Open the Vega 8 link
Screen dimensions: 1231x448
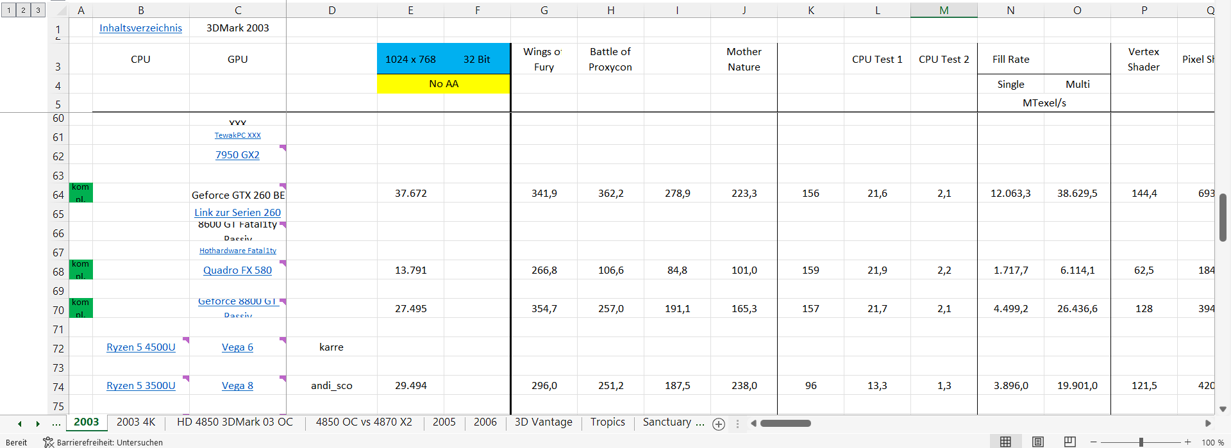[x=237, y=385]
